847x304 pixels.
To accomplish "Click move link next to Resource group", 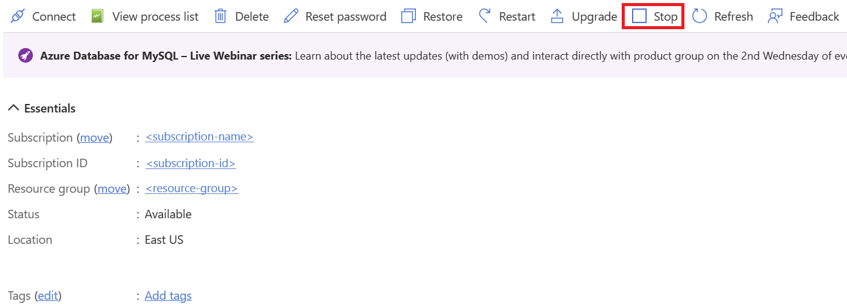I will click(112, 189).
